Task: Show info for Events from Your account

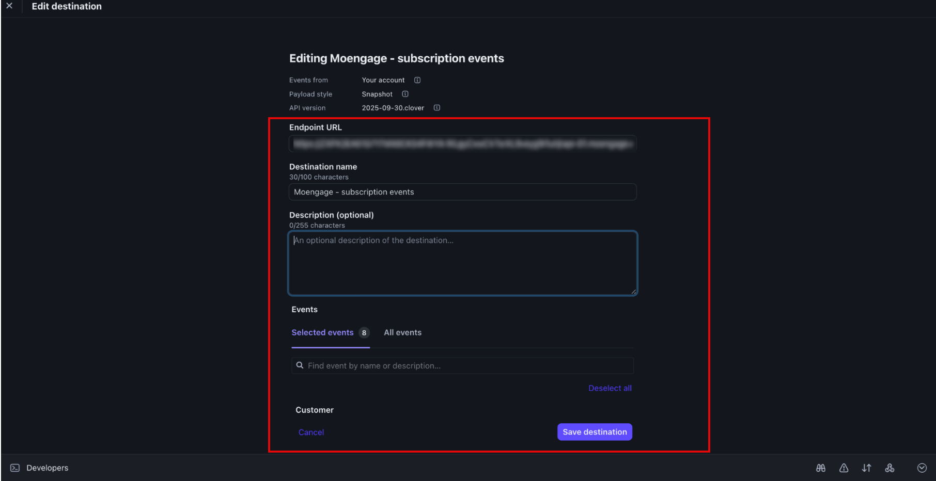Action: coord(417,80)
